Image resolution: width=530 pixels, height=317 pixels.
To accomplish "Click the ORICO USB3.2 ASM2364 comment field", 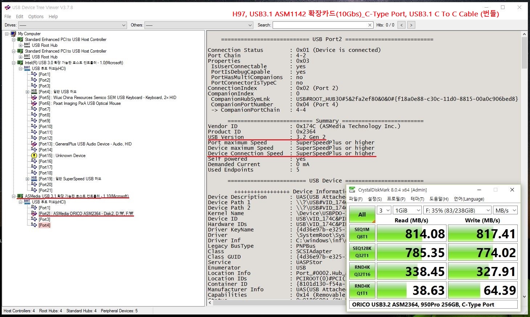I will click(433, 305).
